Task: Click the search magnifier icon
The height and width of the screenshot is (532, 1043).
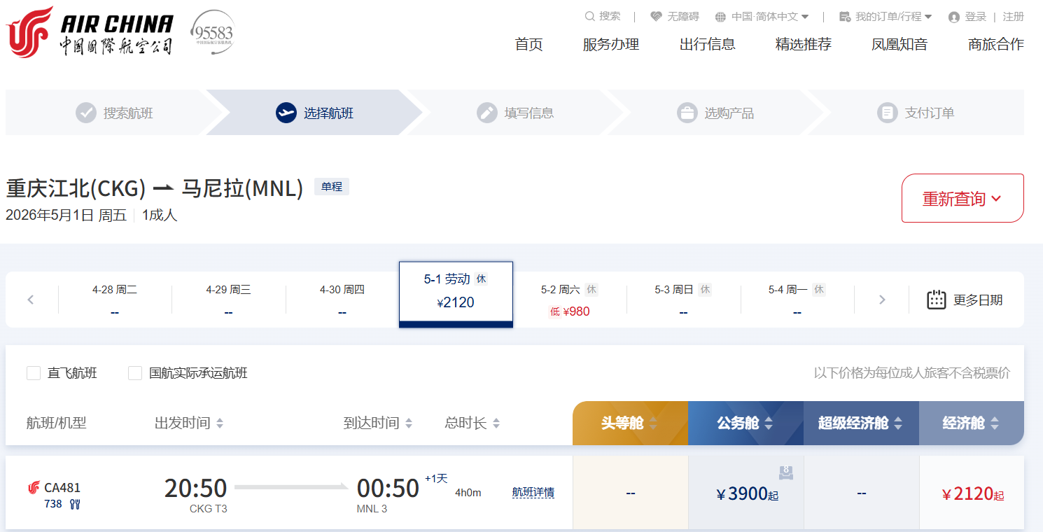Action: [590, 16]
